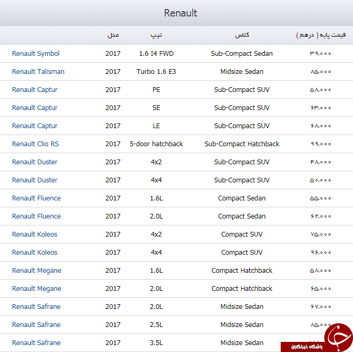Select the Captur SE price '۶۳,۰۰۰'
Image resolution: width=353 pixels, height=352 pixels.
point(321,107)
